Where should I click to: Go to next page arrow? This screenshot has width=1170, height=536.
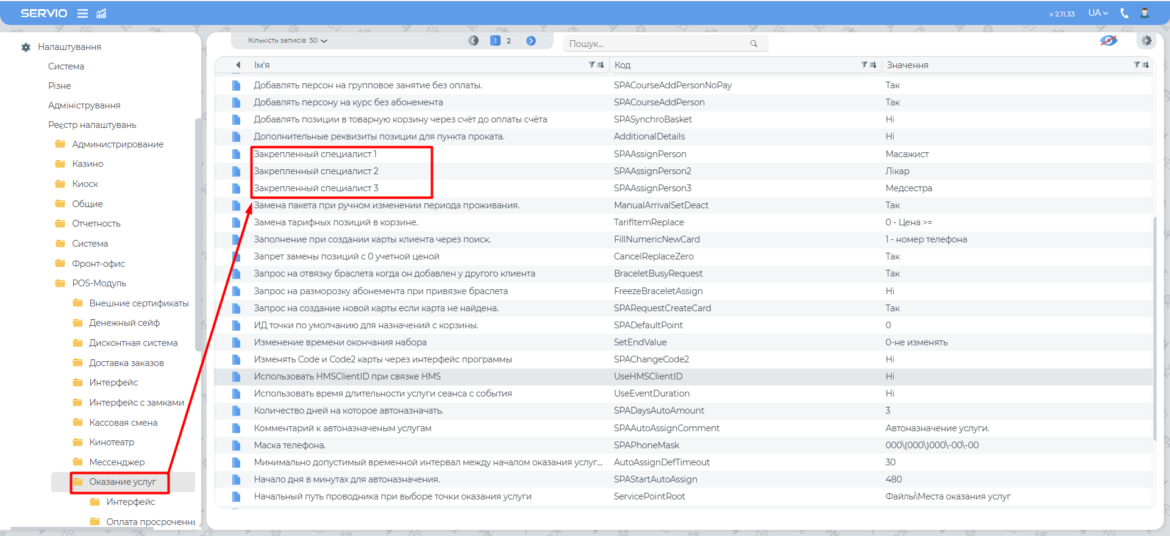(x=531, y=41)
